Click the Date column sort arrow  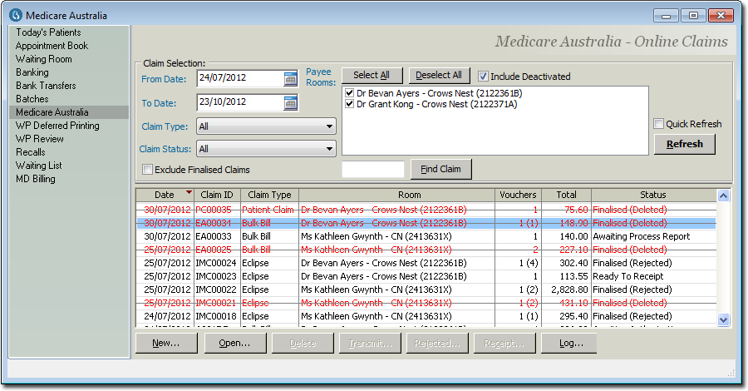tap(189, 193)
